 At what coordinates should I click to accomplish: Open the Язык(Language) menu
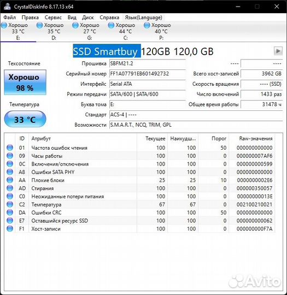(x=143, y=17)
